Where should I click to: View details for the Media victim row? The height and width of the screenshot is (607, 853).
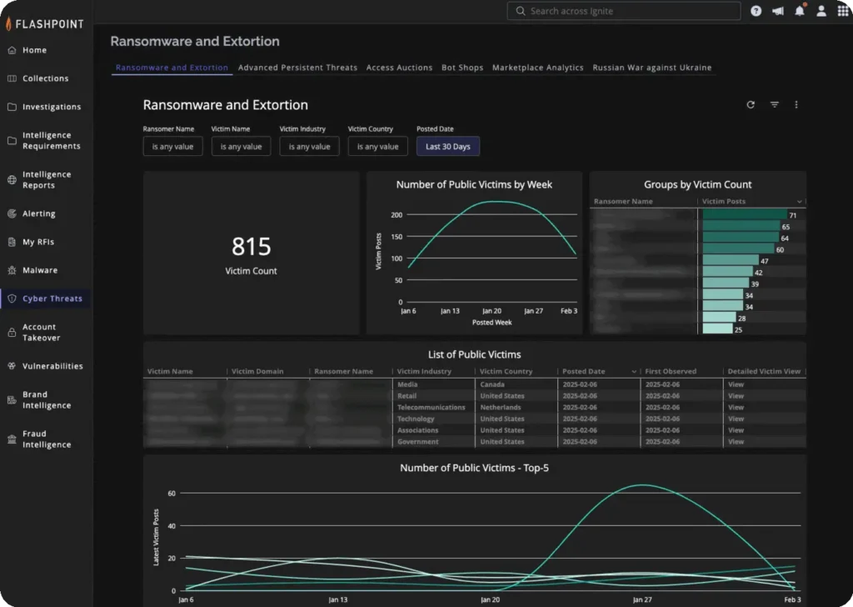(736, 384)
